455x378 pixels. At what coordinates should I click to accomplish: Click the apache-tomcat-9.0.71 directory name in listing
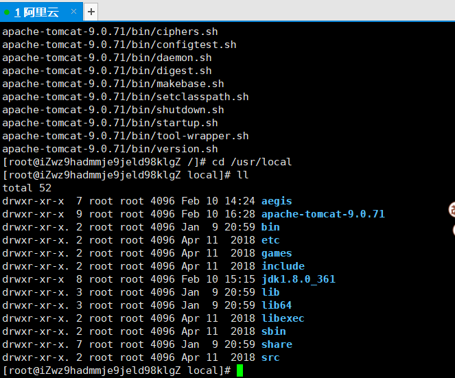(x=323, y=214)
